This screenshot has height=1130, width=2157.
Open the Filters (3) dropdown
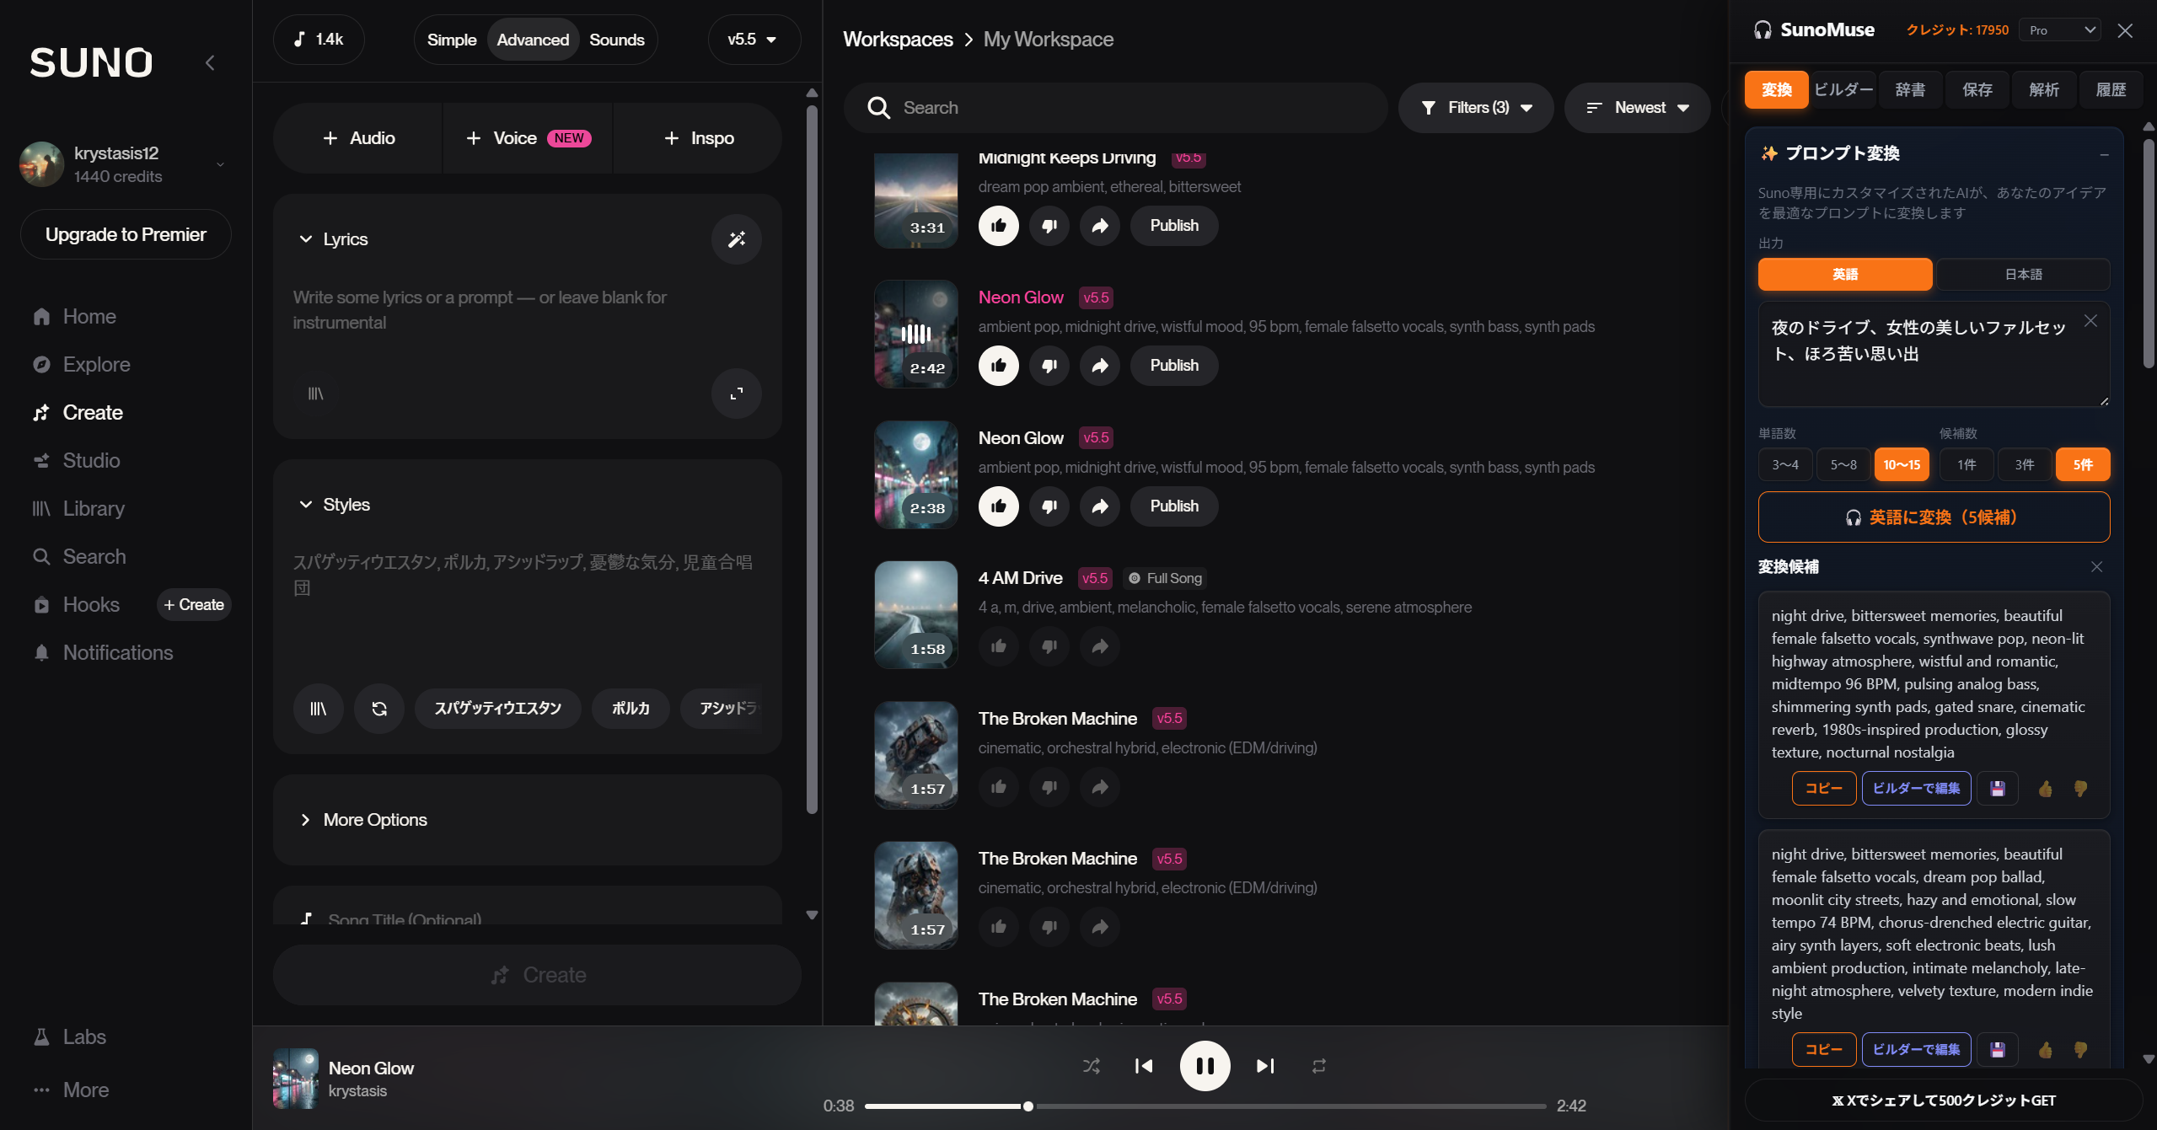pos(1476,108)
